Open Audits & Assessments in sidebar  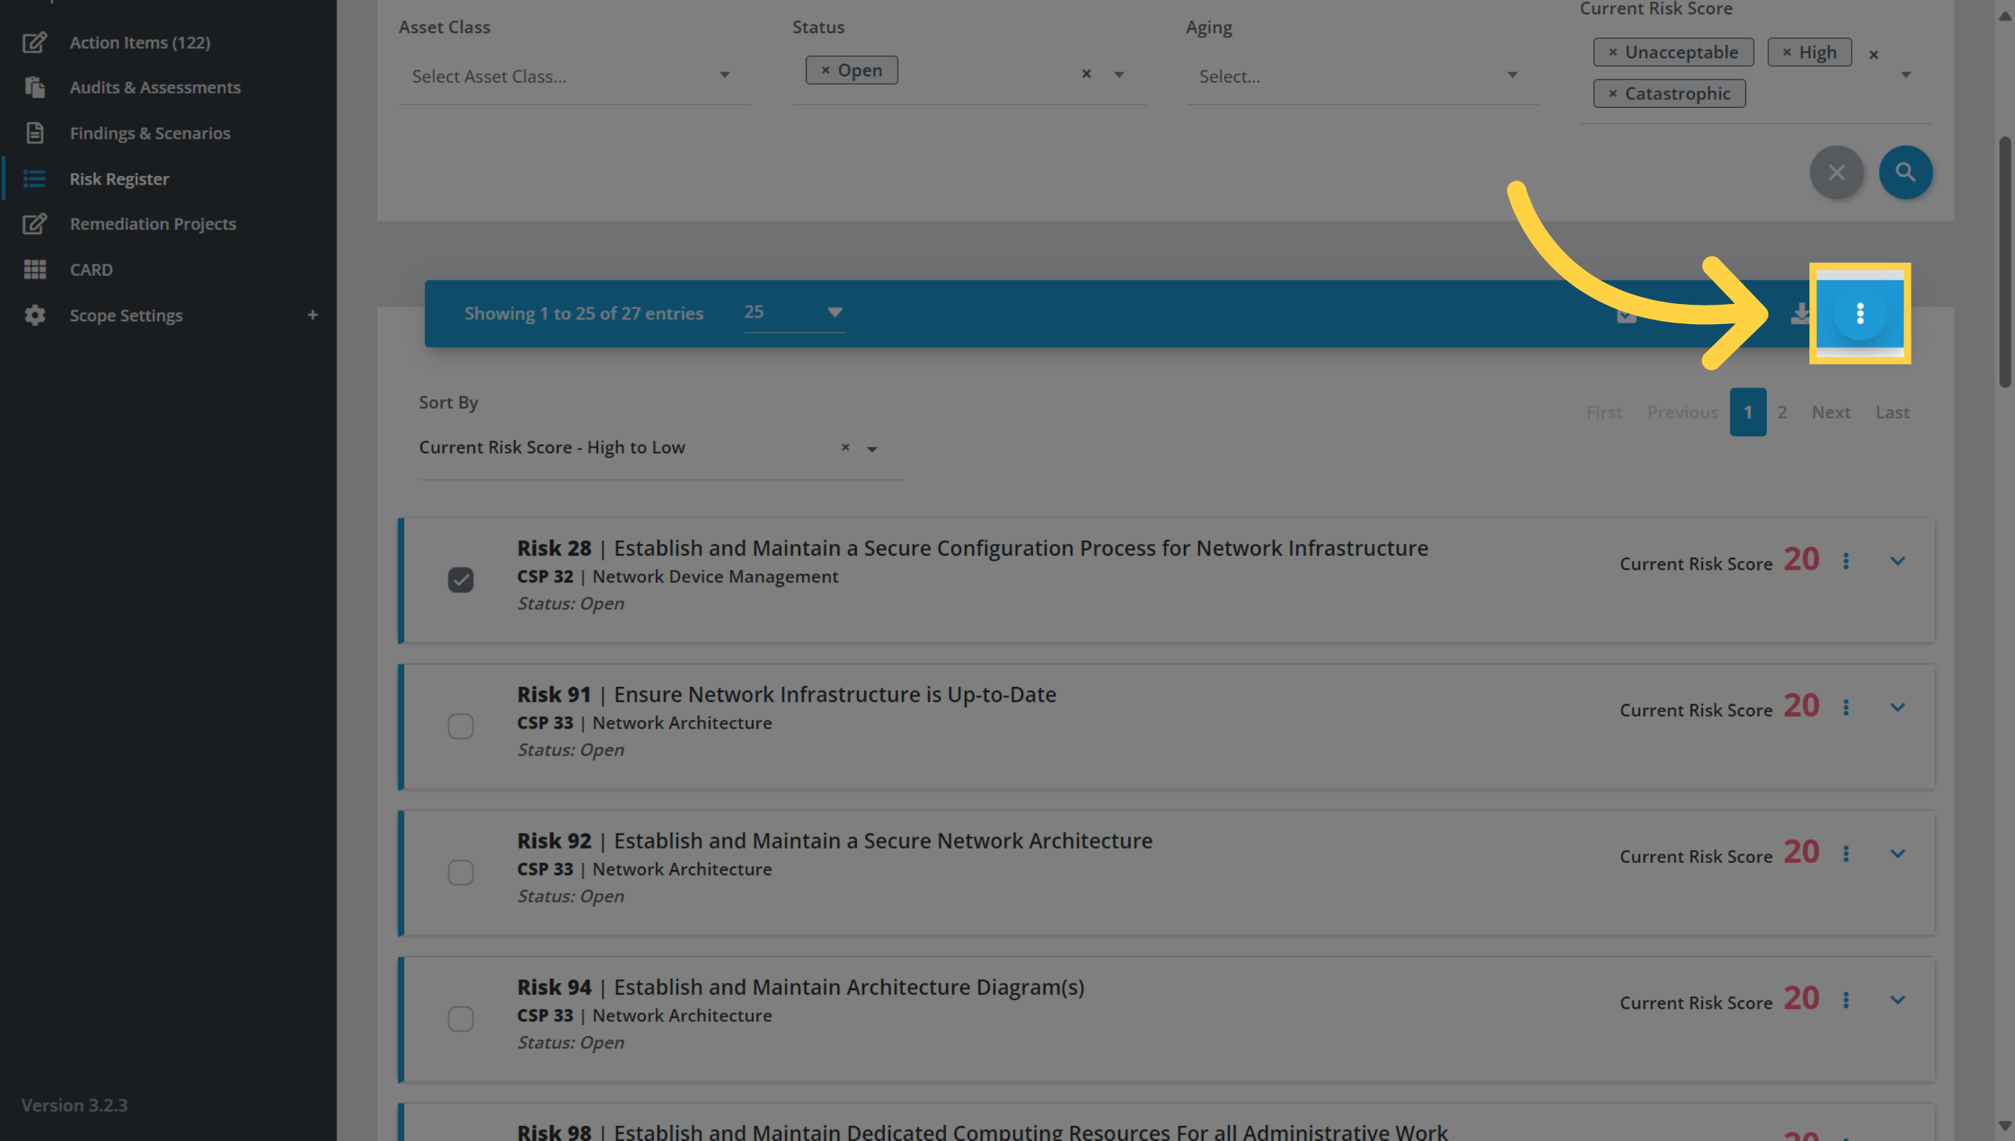point(155,87)
